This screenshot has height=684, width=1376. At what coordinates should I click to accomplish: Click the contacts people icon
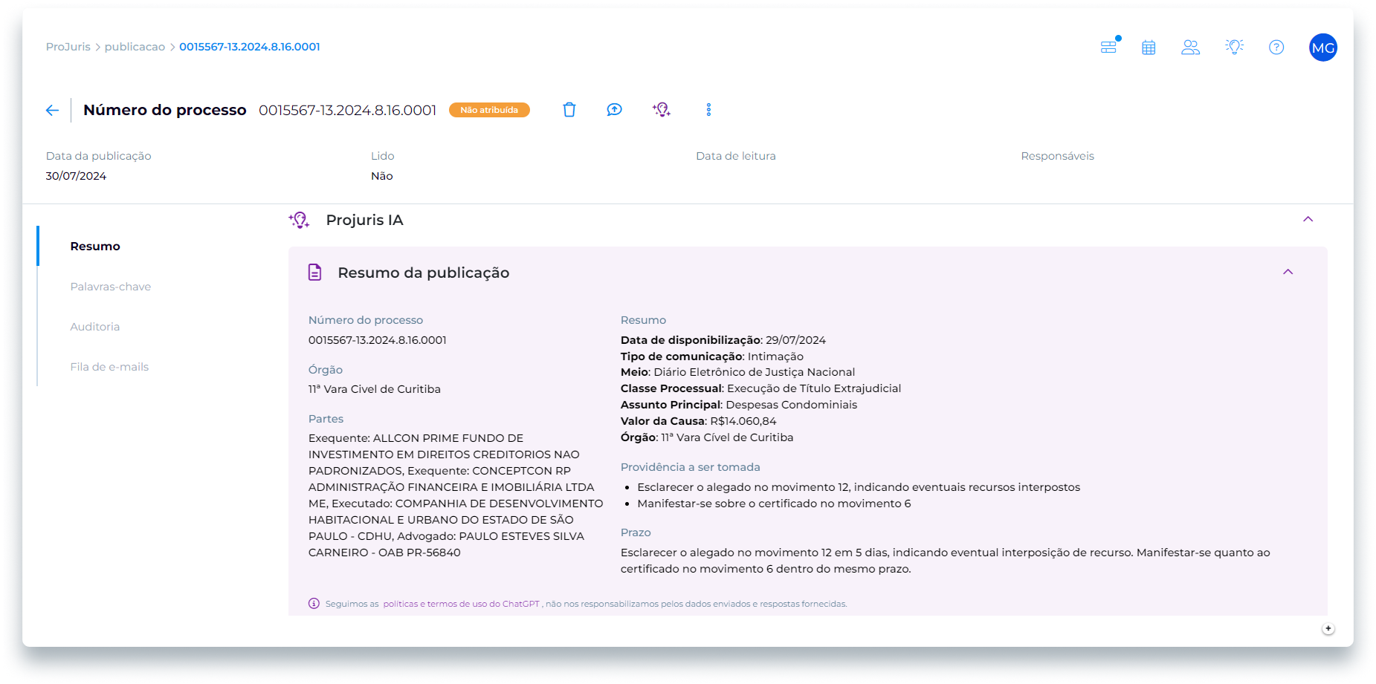click(1191, 47)
